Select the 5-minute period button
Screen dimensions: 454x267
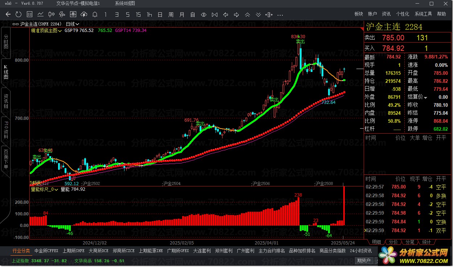point(127,15)
